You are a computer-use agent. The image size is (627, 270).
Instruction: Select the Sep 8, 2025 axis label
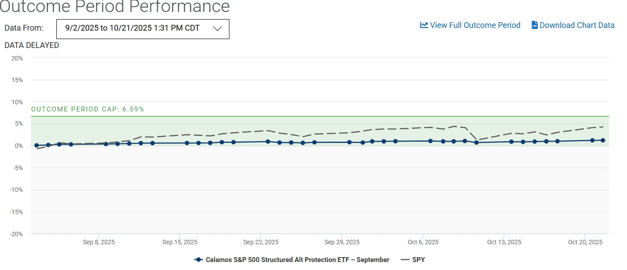point(99,242)
